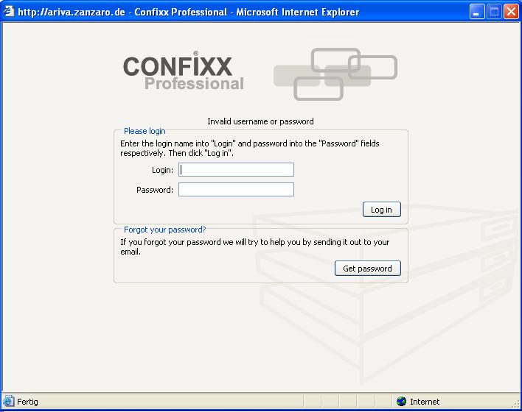Screen dimensions: 522x412
Task: Click the "Enter the login name" instruction text
Action: (250, 148)
